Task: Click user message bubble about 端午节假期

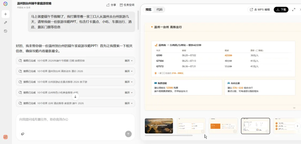Action: [81, 22]
